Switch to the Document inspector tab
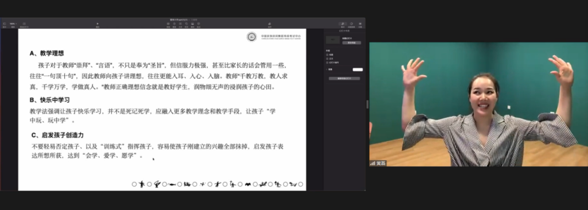This screenshot has width=588, height=210. pos(360,24)
